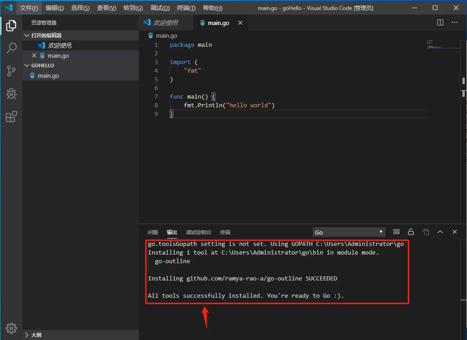Viewport: 467px width, 340px height.
Task: Open the 终端(T) menu
Action: [186, 8]
